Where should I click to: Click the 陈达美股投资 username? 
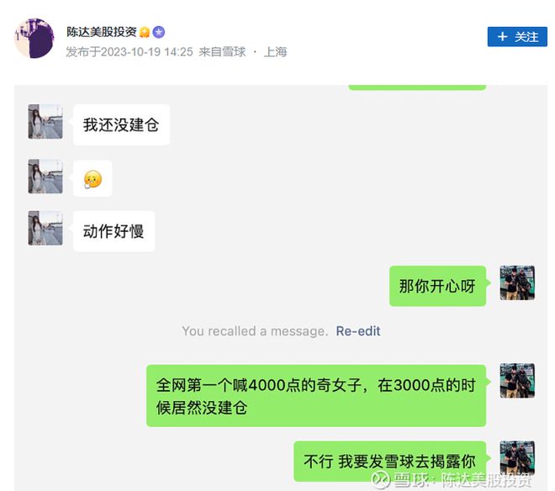[x=102, y=32]
